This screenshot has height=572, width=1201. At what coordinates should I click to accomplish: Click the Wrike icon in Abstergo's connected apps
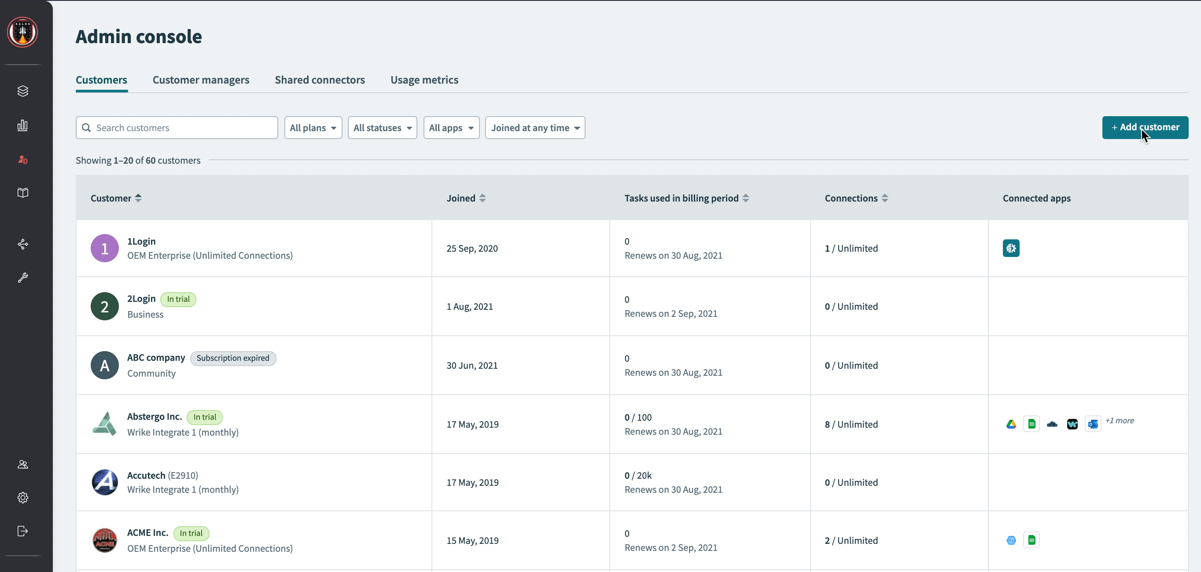point(1072,424)
